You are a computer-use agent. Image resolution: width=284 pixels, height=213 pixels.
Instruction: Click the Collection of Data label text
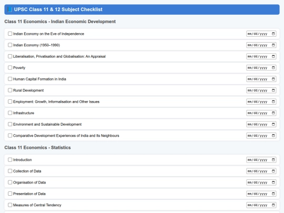(27, 171)
